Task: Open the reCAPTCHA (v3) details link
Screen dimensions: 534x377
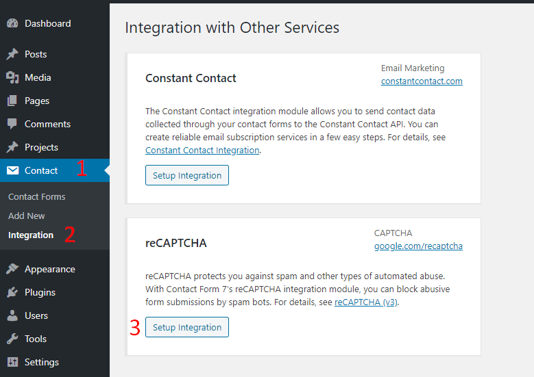Action: click(x=366, y=302)
